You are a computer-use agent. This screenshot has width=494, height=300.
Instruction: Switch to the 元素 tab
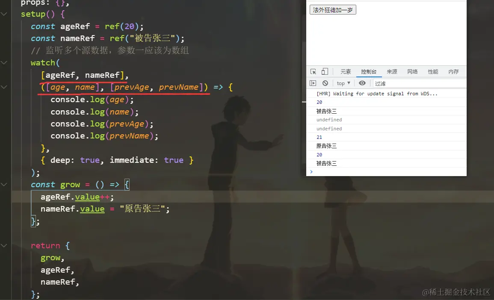[x=345, y=71]
